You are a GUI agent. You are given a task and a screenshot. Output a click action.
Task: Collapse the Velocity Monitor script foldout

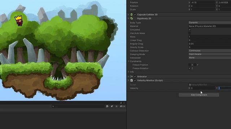(x=128, y=80)
